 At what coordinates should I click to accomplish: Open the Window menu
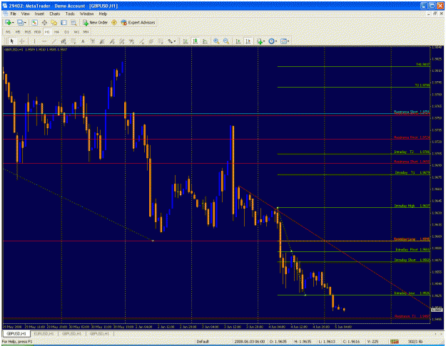pyautogui.click(x=86, y=14)
